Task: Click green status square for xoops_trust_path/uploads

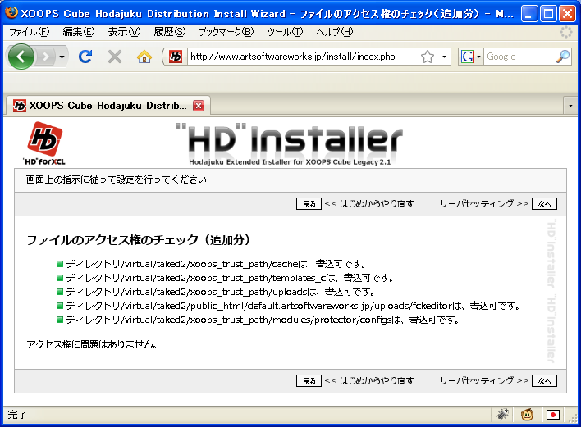Action: [x=60, y=292]
